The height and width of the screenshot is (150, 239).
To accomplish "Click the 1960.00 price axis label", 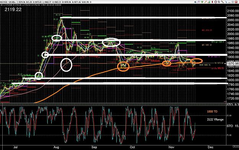I will click(233, 43).
